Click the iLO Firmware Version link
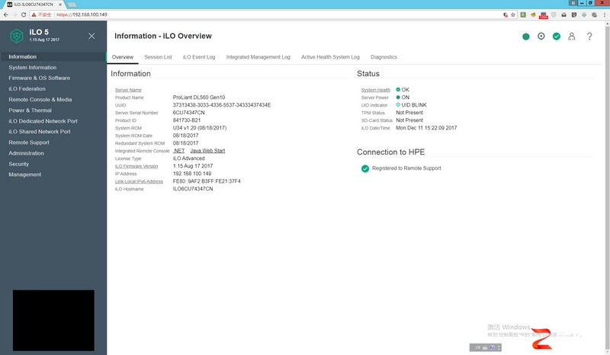610x355 pixels. click(136, 166)
